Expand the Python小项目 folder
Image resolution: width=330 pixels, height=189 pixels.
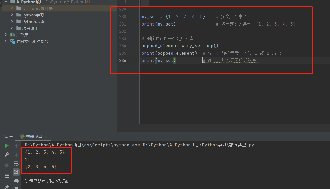point(12,22)
